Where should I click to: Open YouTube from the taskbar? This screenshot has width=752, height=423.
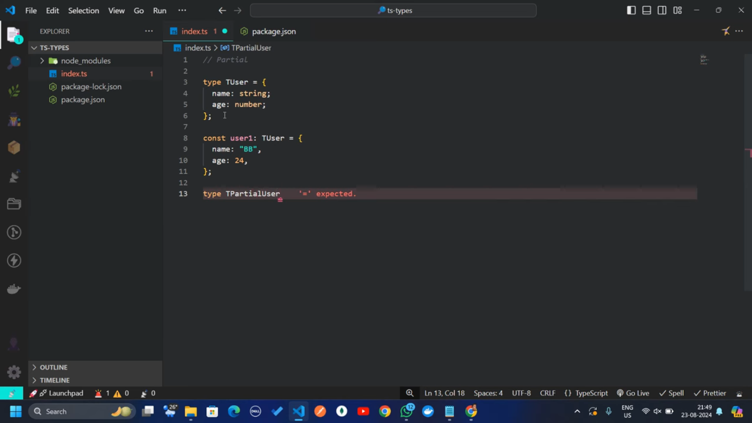pos(363,412)
